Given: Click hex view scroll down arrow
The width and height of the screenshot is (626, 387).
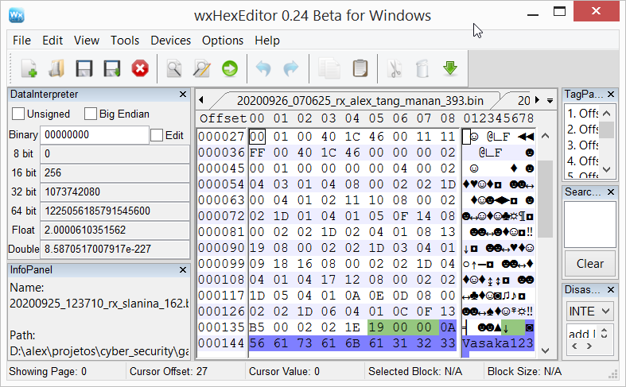Looking at the screenshot, I should 546,350.
